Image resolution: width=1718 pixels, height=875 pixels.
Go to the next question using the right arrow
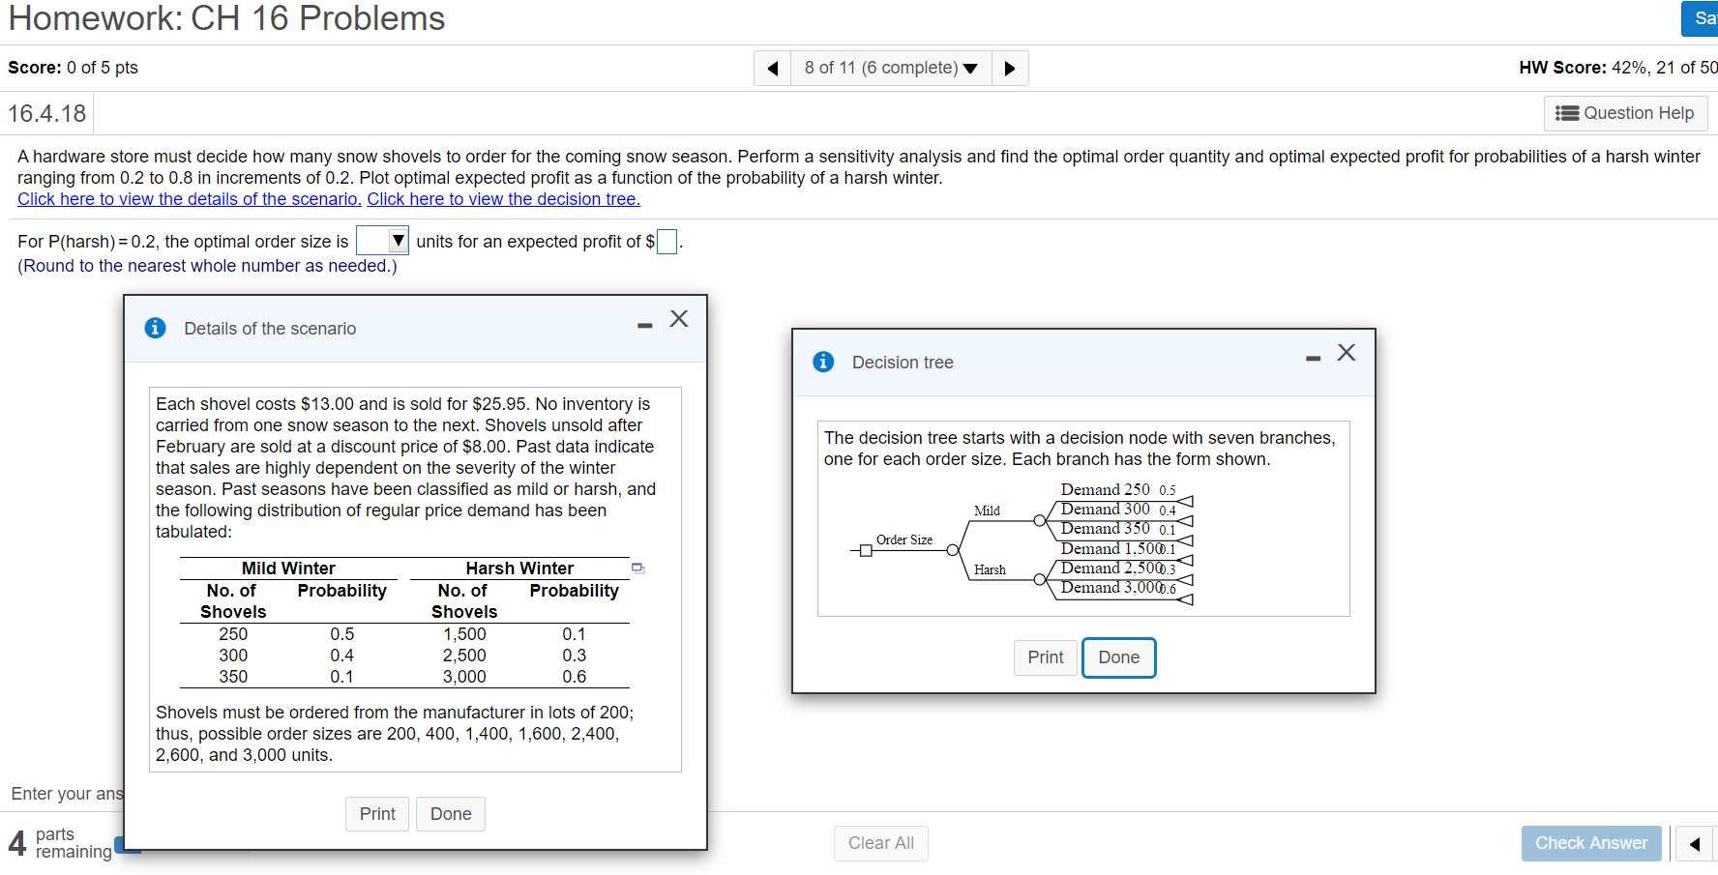pyautogui.click(x=1010, y=68)
